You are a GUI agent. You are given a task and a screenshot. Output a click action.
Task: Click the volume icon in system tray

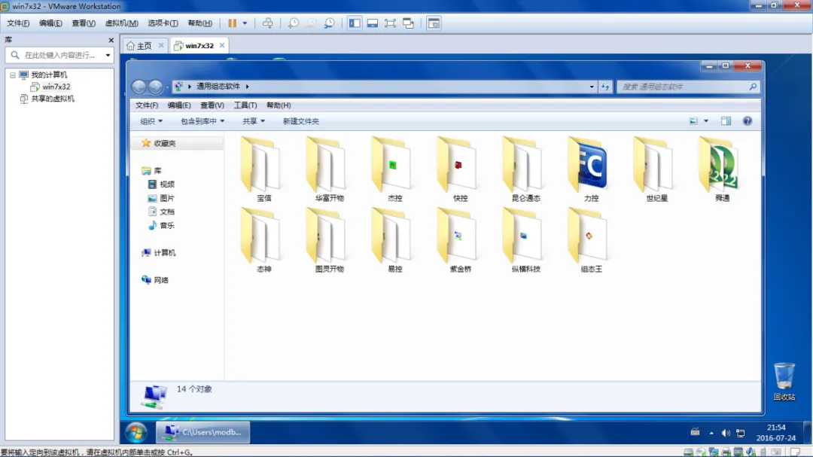(x=726, y=433)
